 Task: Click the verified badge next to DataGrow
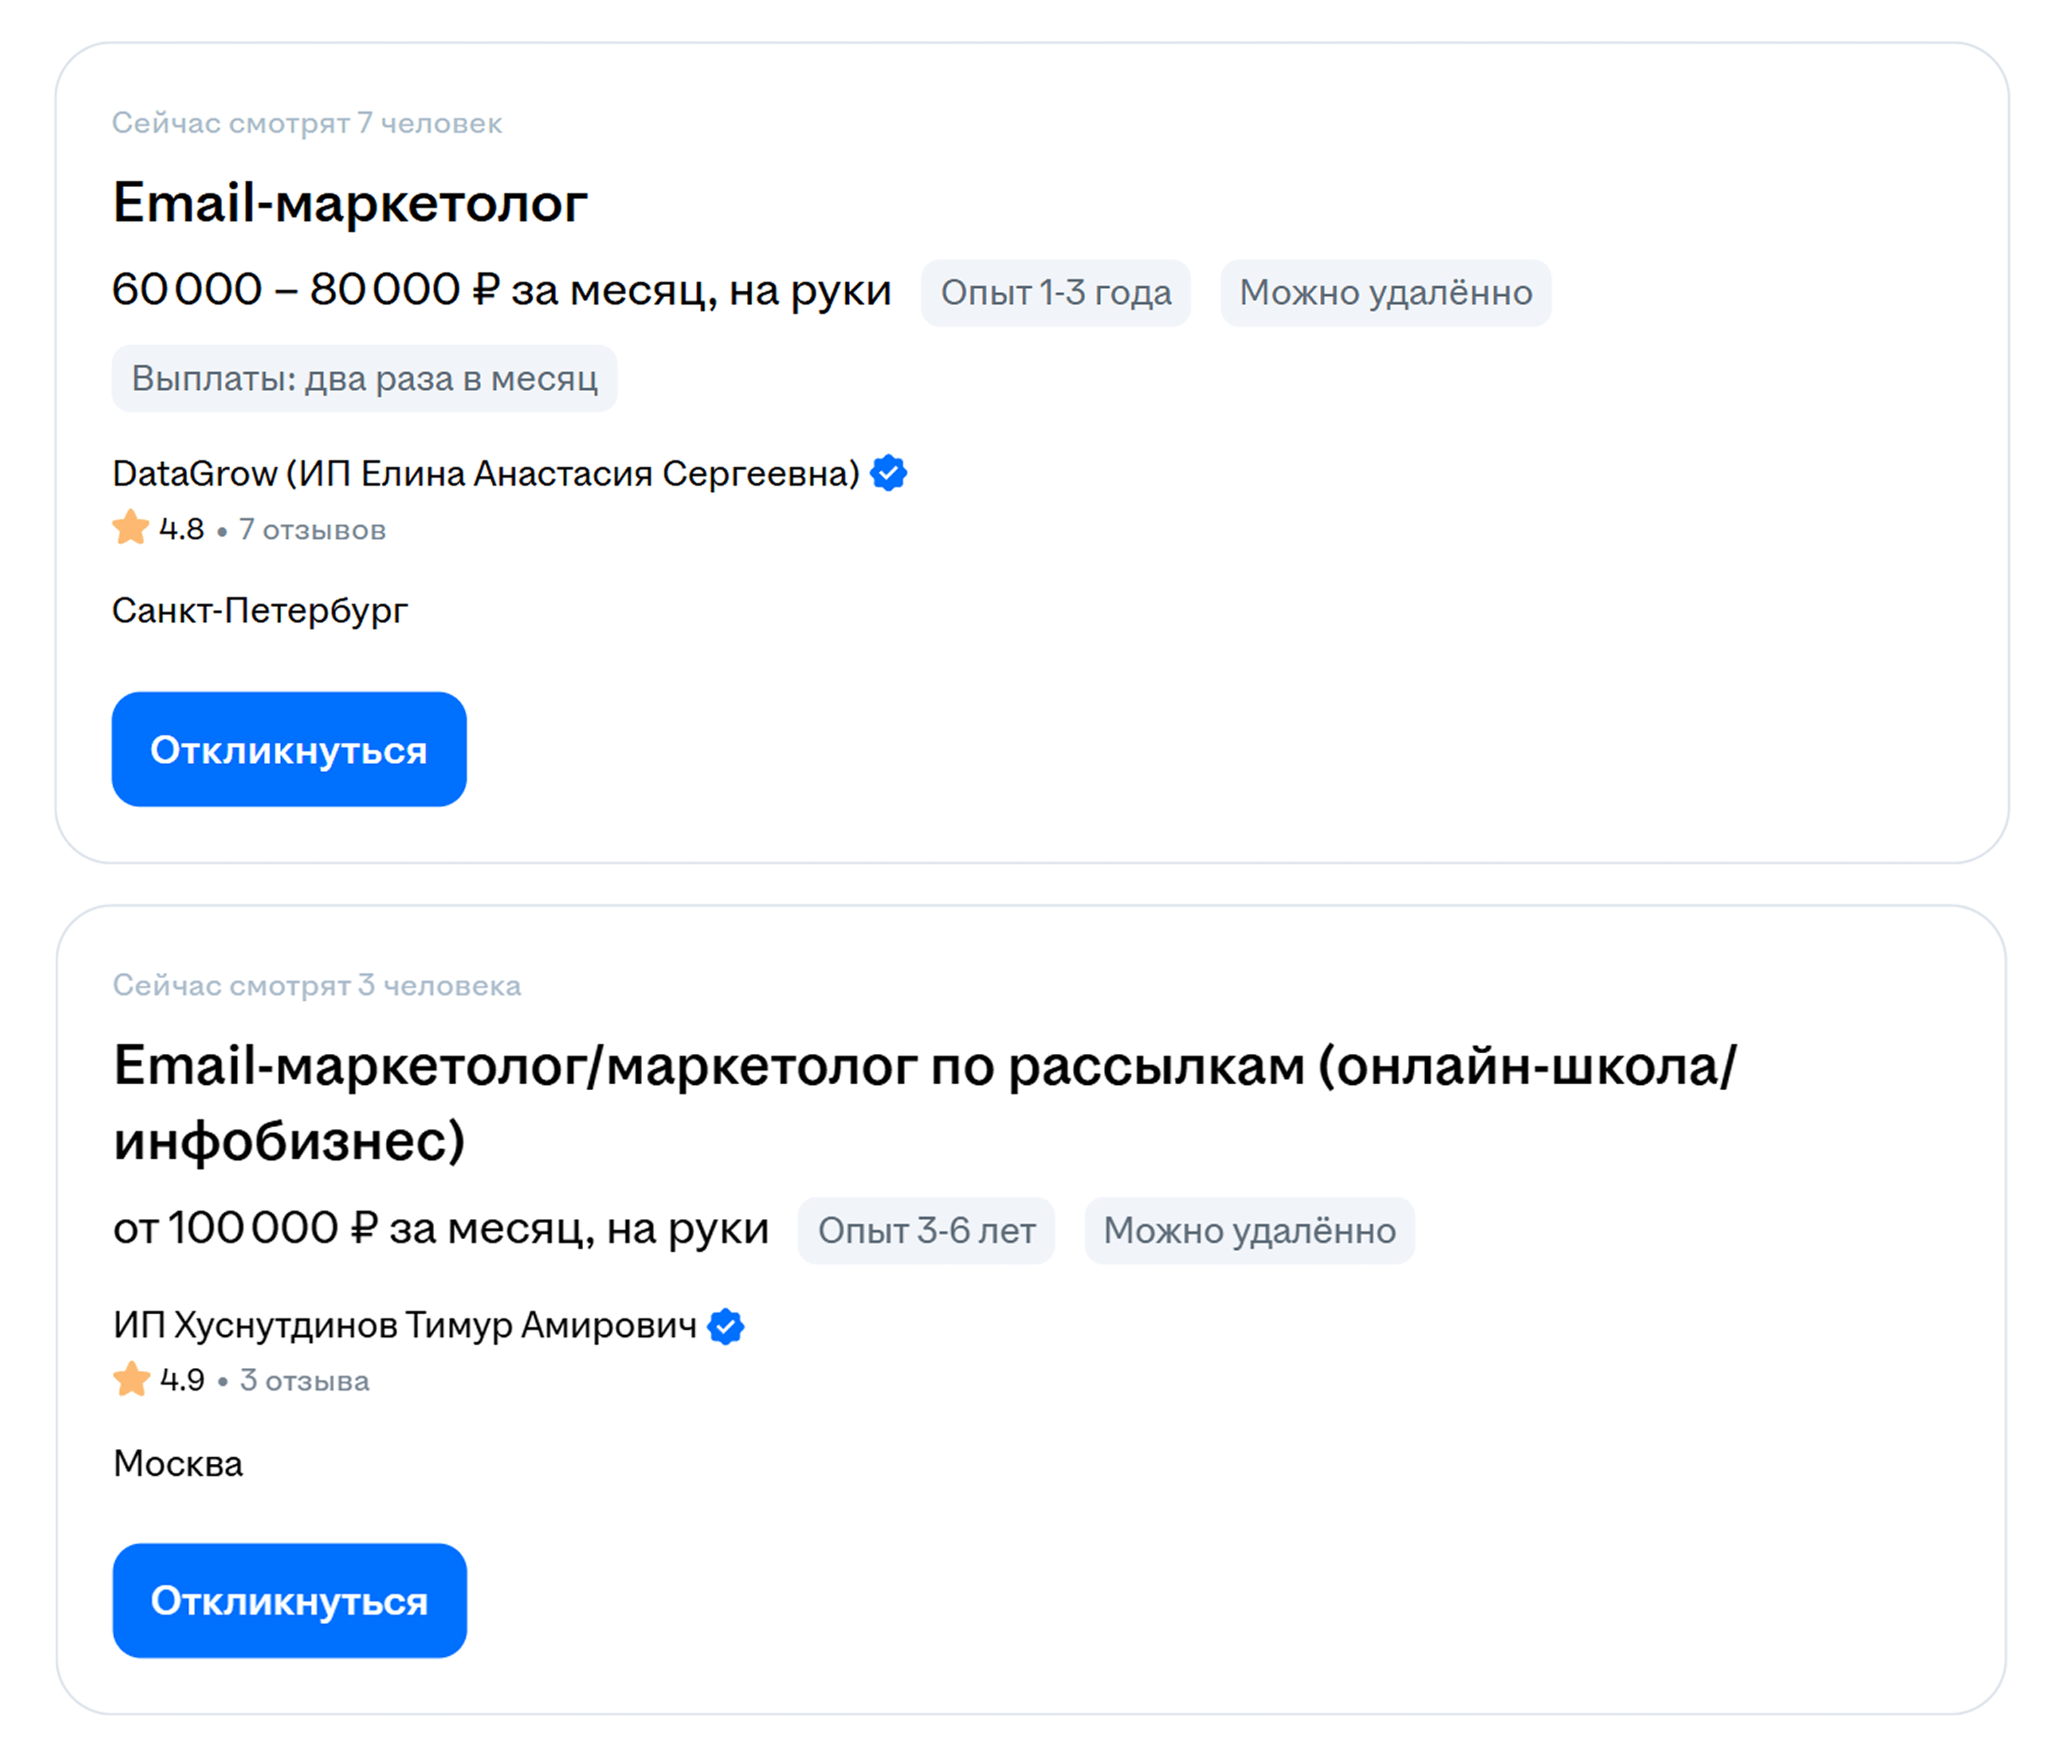888,473
